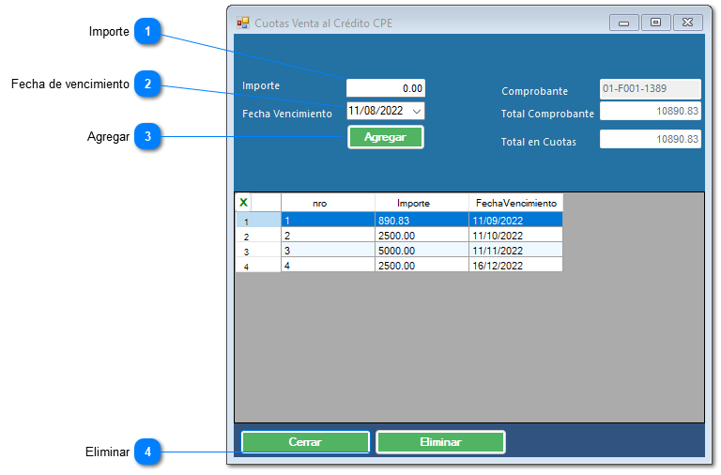
Task: Click the Comprobante field 01-F001-1389
Action: pyautogui.click(x=651, y=89)
